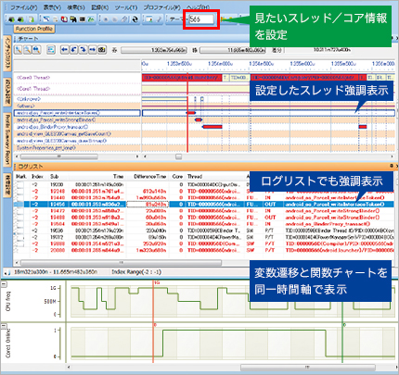
Task: Click the black circular-arrows refresh icon in main toolbar
Action: pos(135,19)
